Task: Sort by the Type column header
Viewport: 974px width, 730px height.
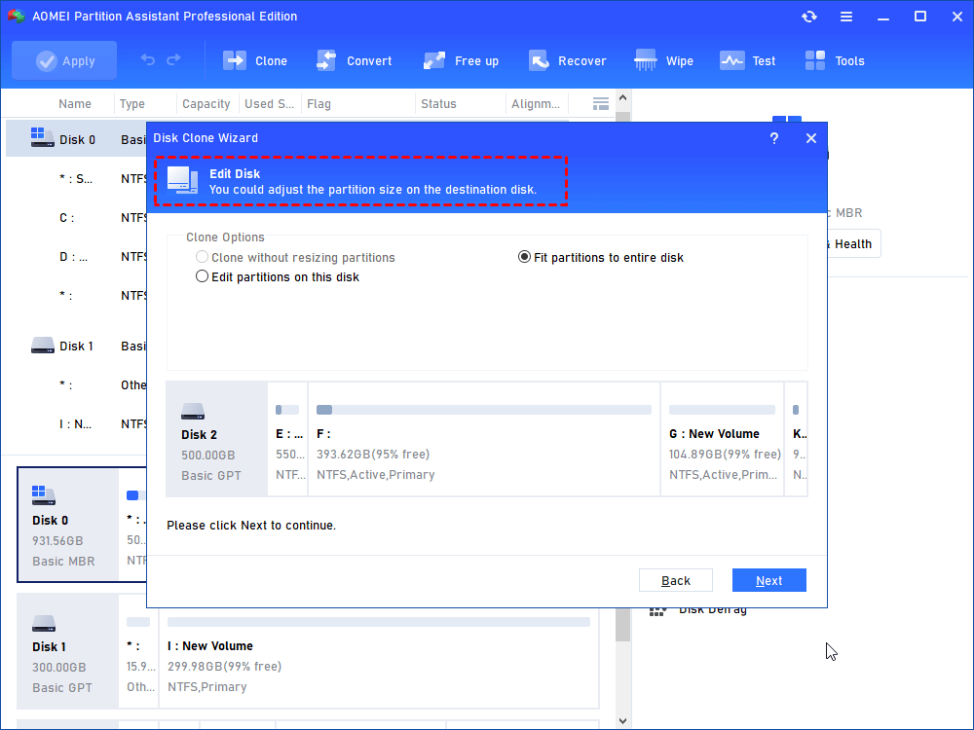Action: (x=132, y=104)
